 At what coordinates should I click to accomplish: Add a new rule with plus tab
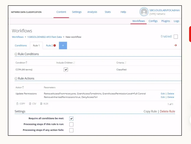click(x=63, y=46)
